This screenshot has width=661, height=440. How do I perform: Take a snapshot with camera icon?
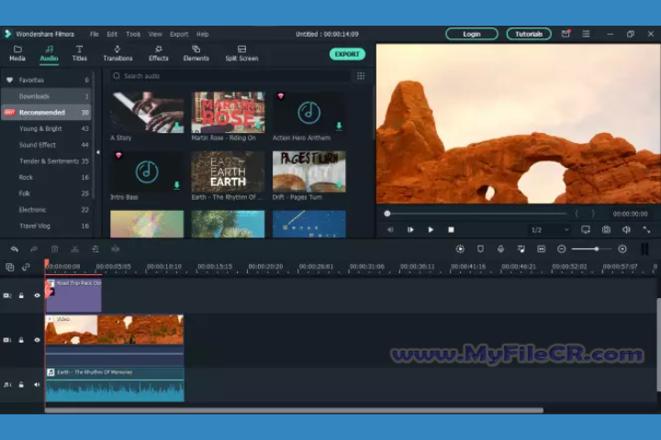tap(606, 229)
